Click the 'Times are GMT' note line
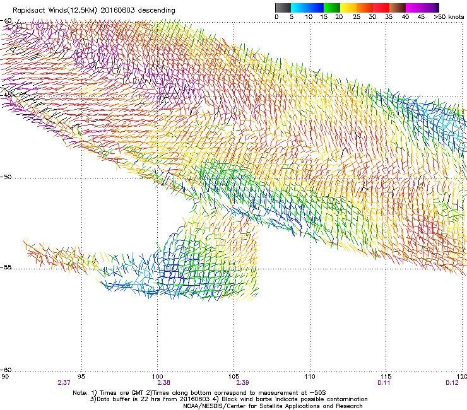The image size is (467, 410). point(199,393)
